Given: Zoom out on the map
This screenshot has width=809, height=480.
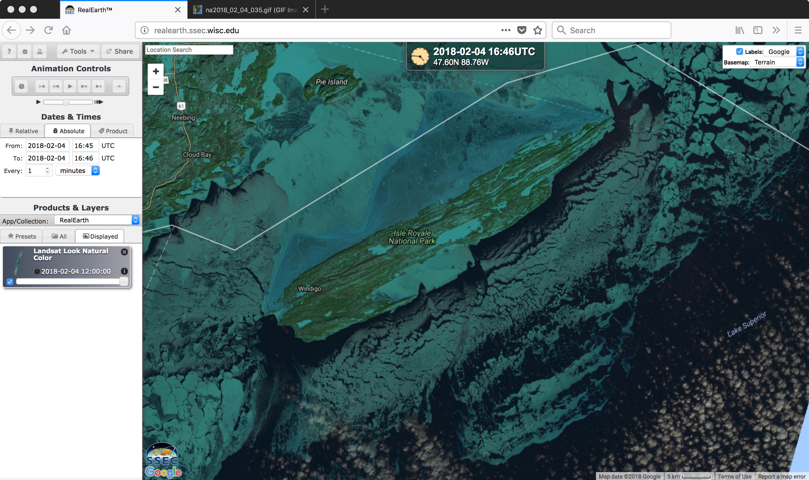Looking at the screenshot, I should [156, 87].
